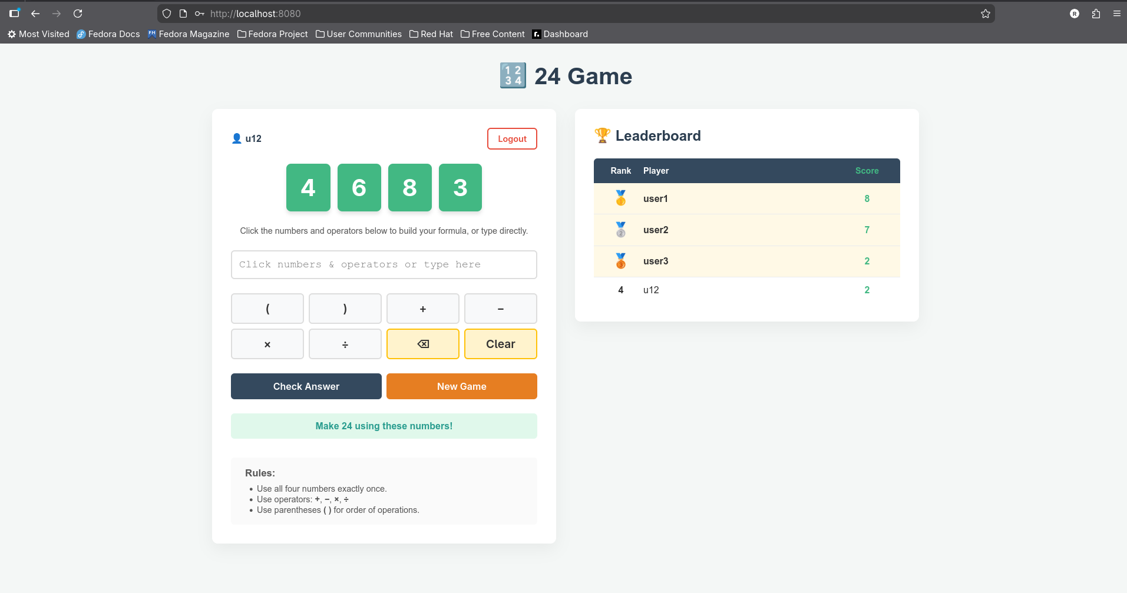Open the Dashboard bookmark
Viewport: 1127px width, 593px height.
click(560, 34)
